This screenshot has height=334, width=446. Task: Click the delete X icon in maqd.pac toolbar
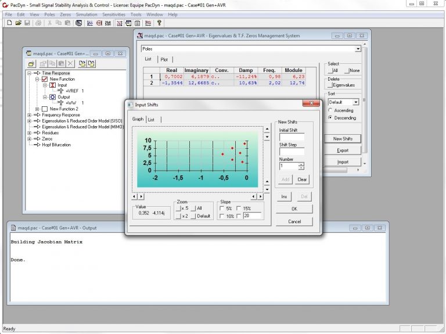[x=70, y=63]
